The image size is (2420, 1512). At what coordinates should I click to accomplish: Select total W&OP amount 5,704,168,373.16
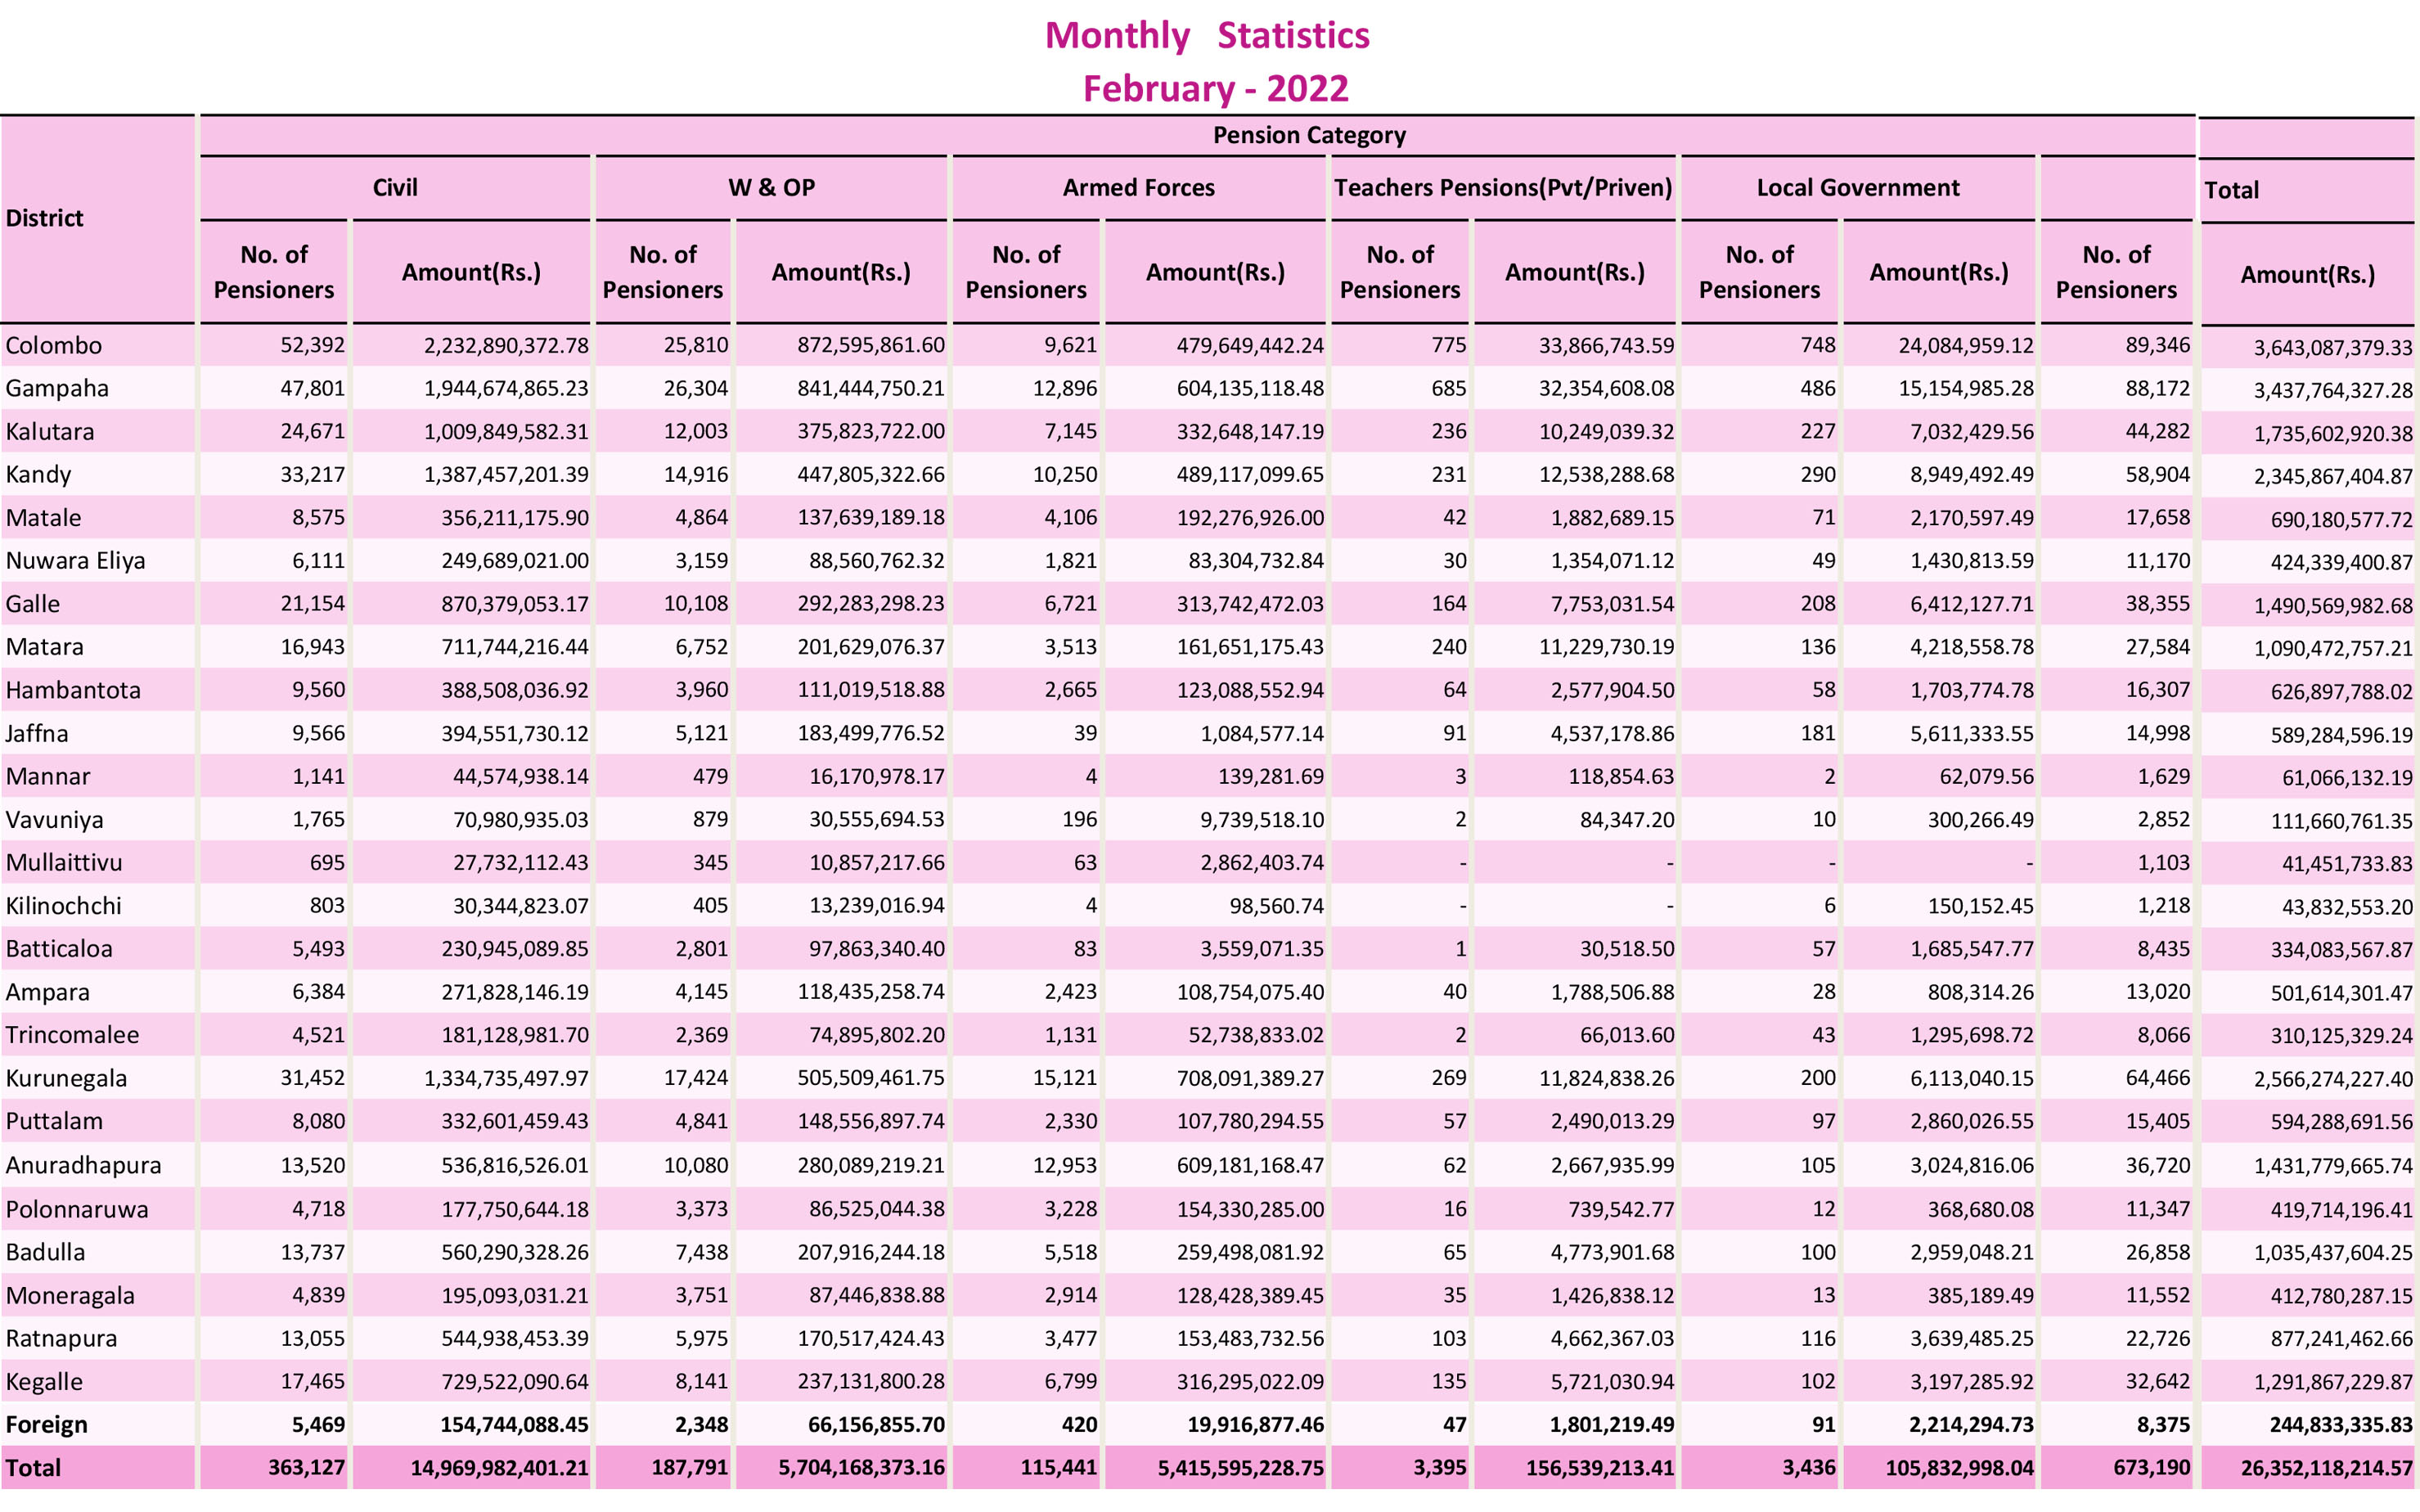pyautogui.click(x=862, y=1469)
